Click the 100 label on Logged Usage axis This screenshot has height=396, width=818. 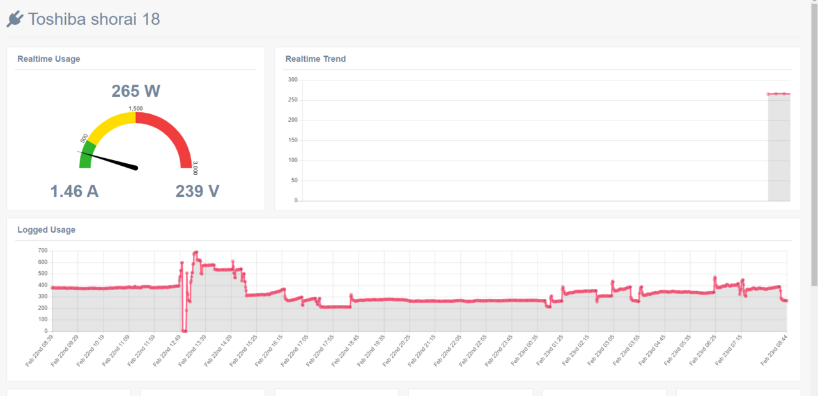point(43,319)
